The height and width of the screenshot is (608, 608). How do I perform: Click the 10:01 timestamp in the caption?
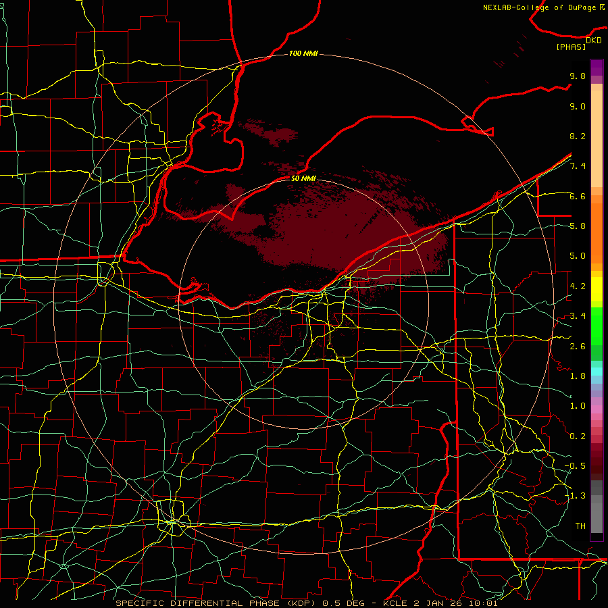pyautogui.click(x=482, y=603)
